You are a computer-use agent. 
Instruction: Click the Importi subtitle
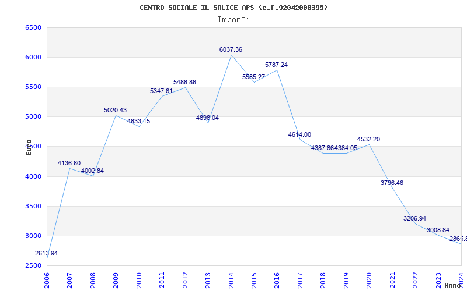(x=233, y=20)
